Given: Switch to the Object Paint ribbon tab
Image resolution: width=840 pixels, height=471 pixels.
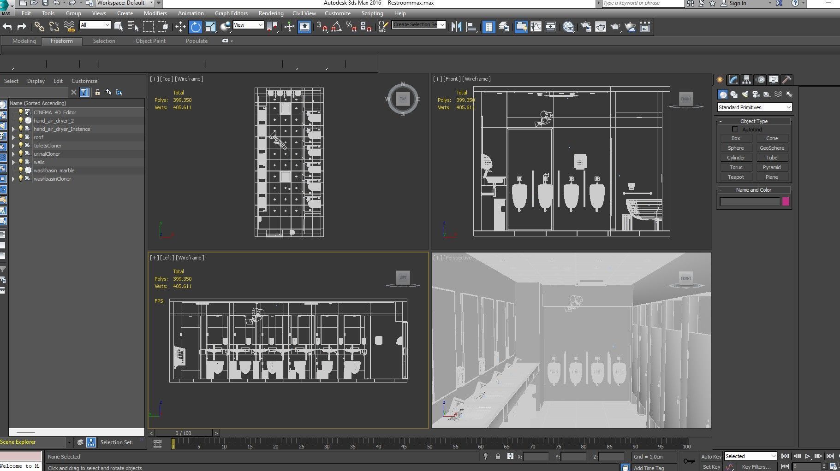Looking at the screenshot, I should point(150,41).
